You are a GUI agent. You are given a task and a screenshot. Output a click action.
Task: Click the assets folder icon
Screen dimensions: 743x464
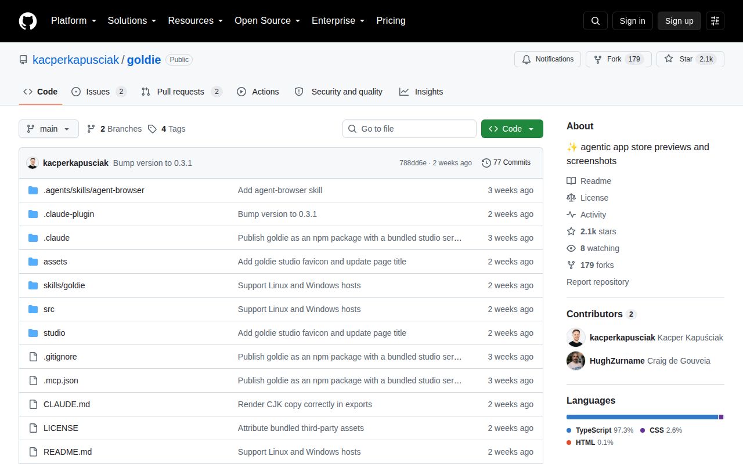33,262
